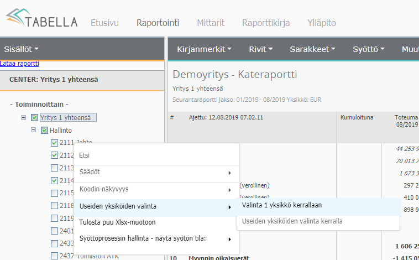
Task: Open the Raporttikirja tab
Action: [x=266, y=23]
